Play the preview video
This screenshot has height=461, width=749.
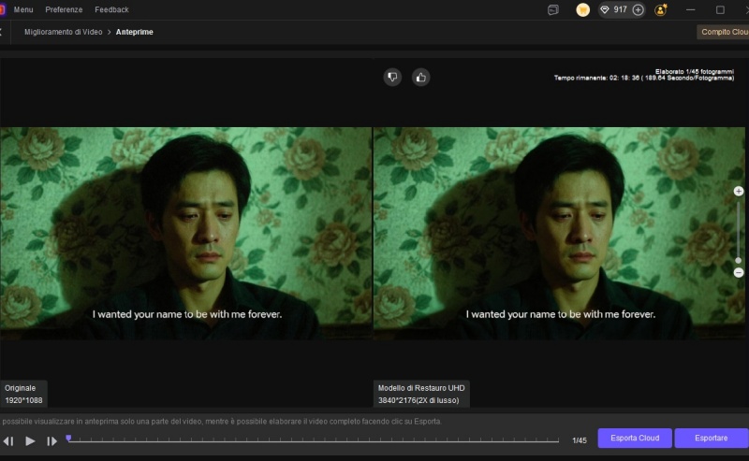tap(30, 440)
